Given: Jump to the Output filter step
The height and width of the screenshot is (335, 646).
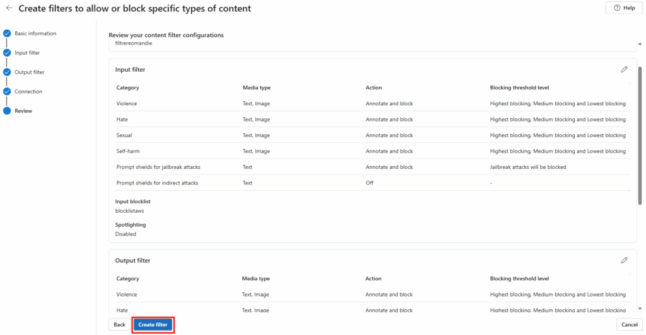Looking at the screenshot, I should [x=30, y=72].
